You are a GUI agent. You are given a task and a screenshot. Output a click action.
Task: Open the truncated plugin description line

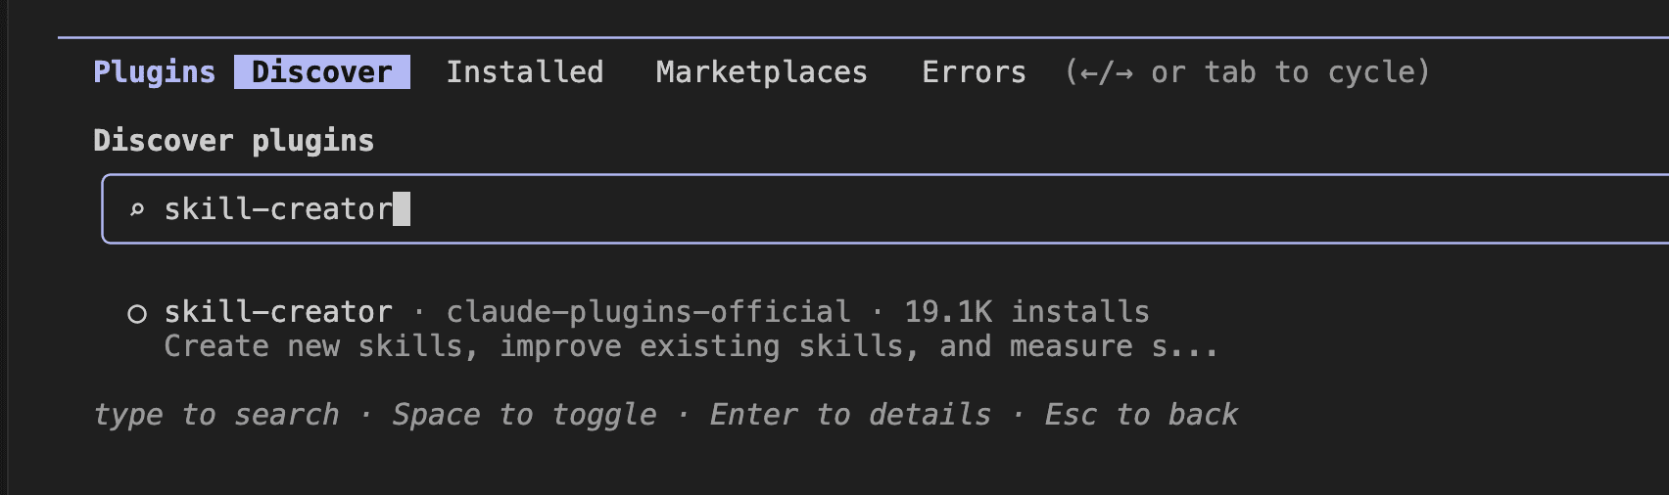pos(691,346)
